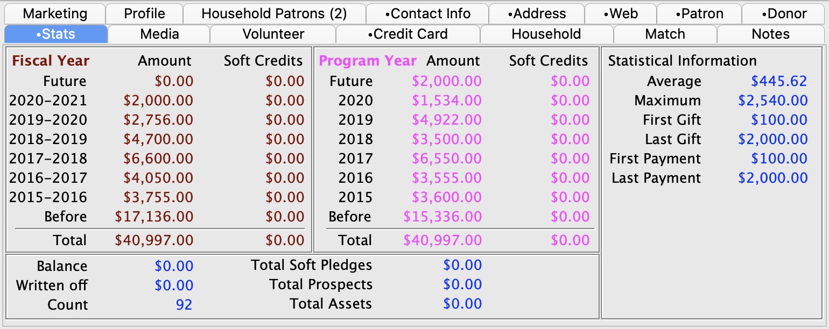Switch to the Profile tab

144,13
